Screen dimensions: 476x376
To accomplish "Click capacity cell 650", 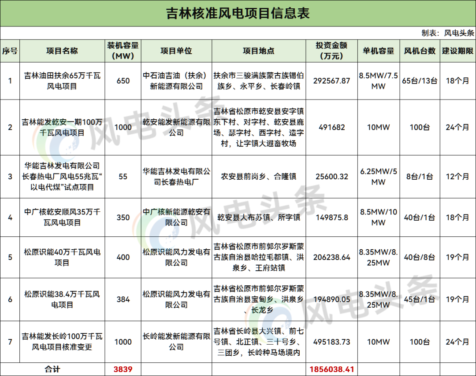I will (x=123, y=81).
